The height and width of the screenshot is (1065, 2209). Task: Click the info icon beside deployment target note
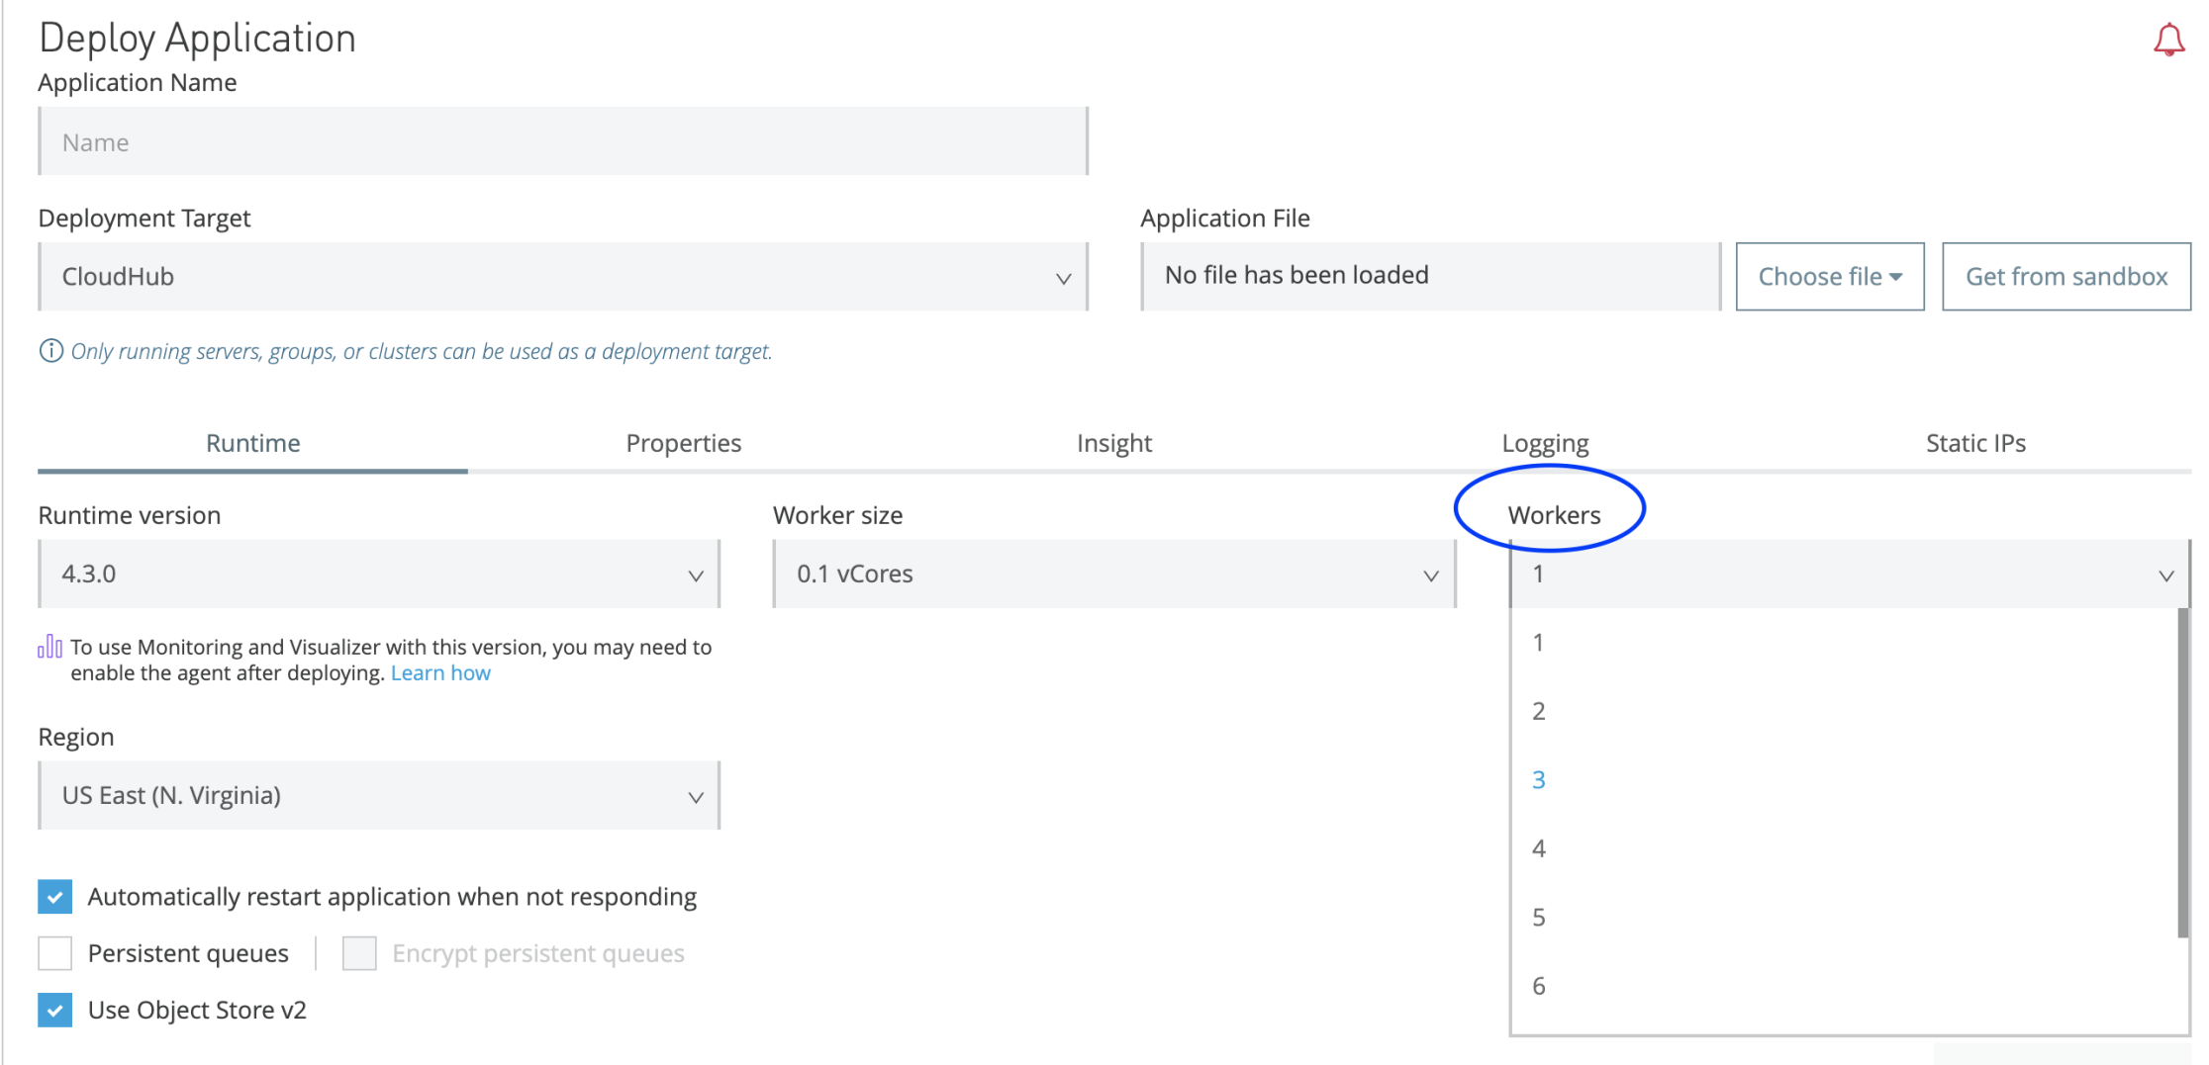tap(50, 351)
